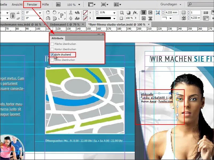Toggle Kontur überdrucken checkbox
The image size is (214, 160).
pos(52,49)
